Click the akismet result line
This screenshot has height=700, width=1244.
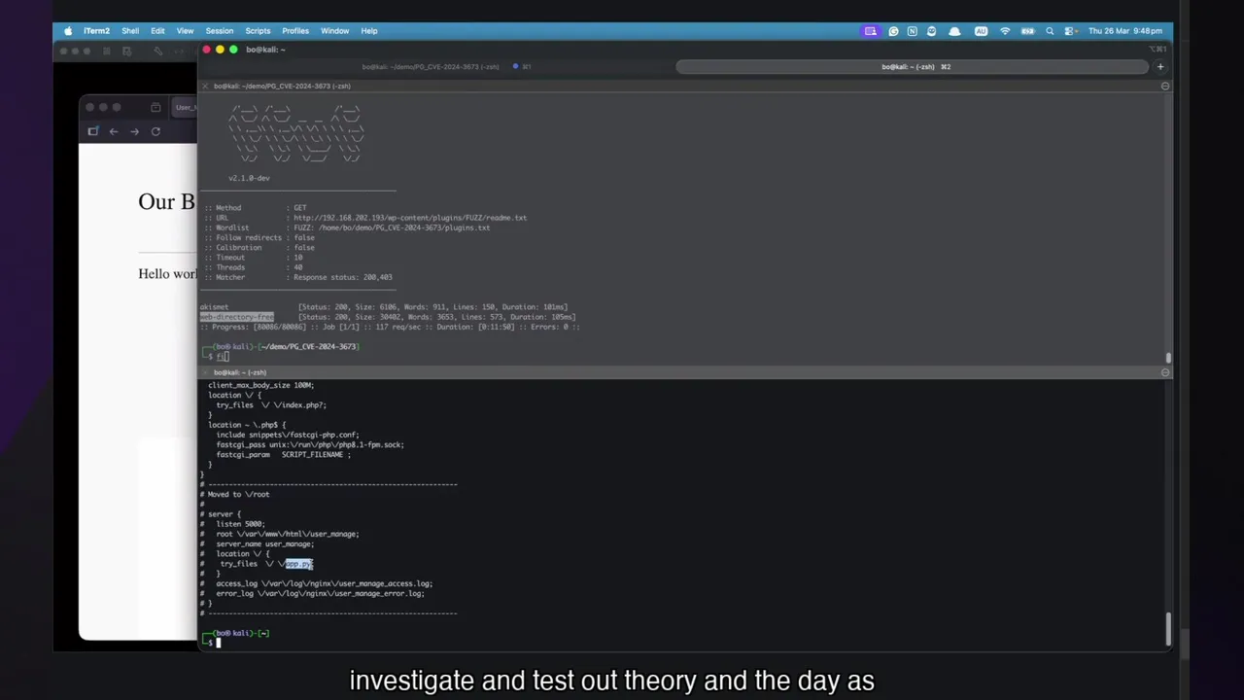(x=384, y=307)
